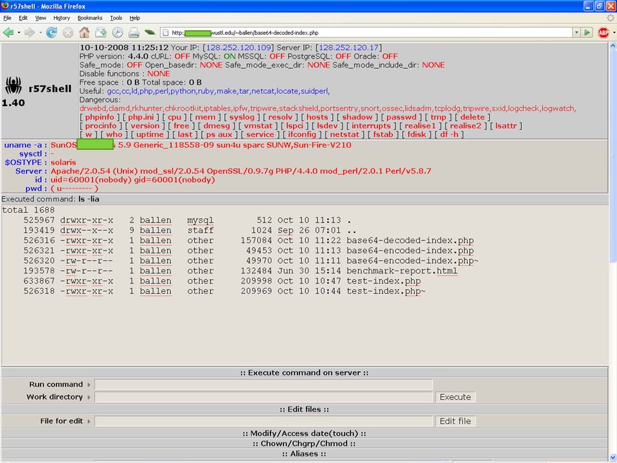Click the Print toolbar icon
This screenshot has height=463, width=617.
pos(134,33)
